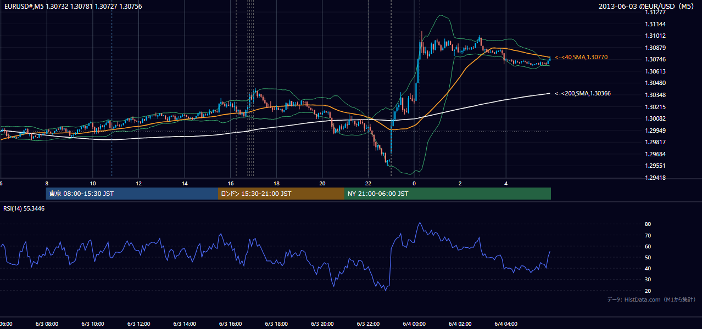Click the 6/4 00:00 time axis label

tap(414, 324)
